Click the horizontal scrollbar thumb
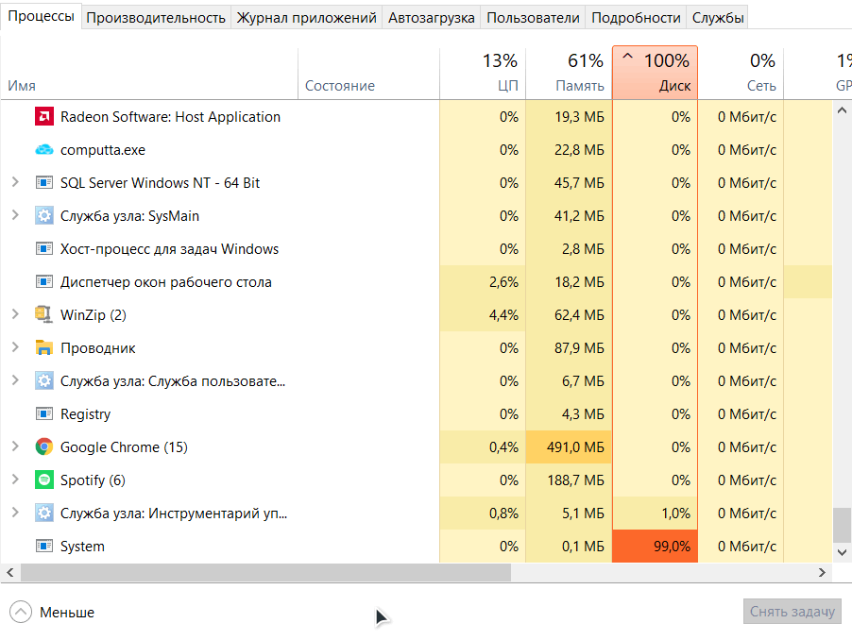The width and height of the screenshot is (852, 640). click(264, 573)
